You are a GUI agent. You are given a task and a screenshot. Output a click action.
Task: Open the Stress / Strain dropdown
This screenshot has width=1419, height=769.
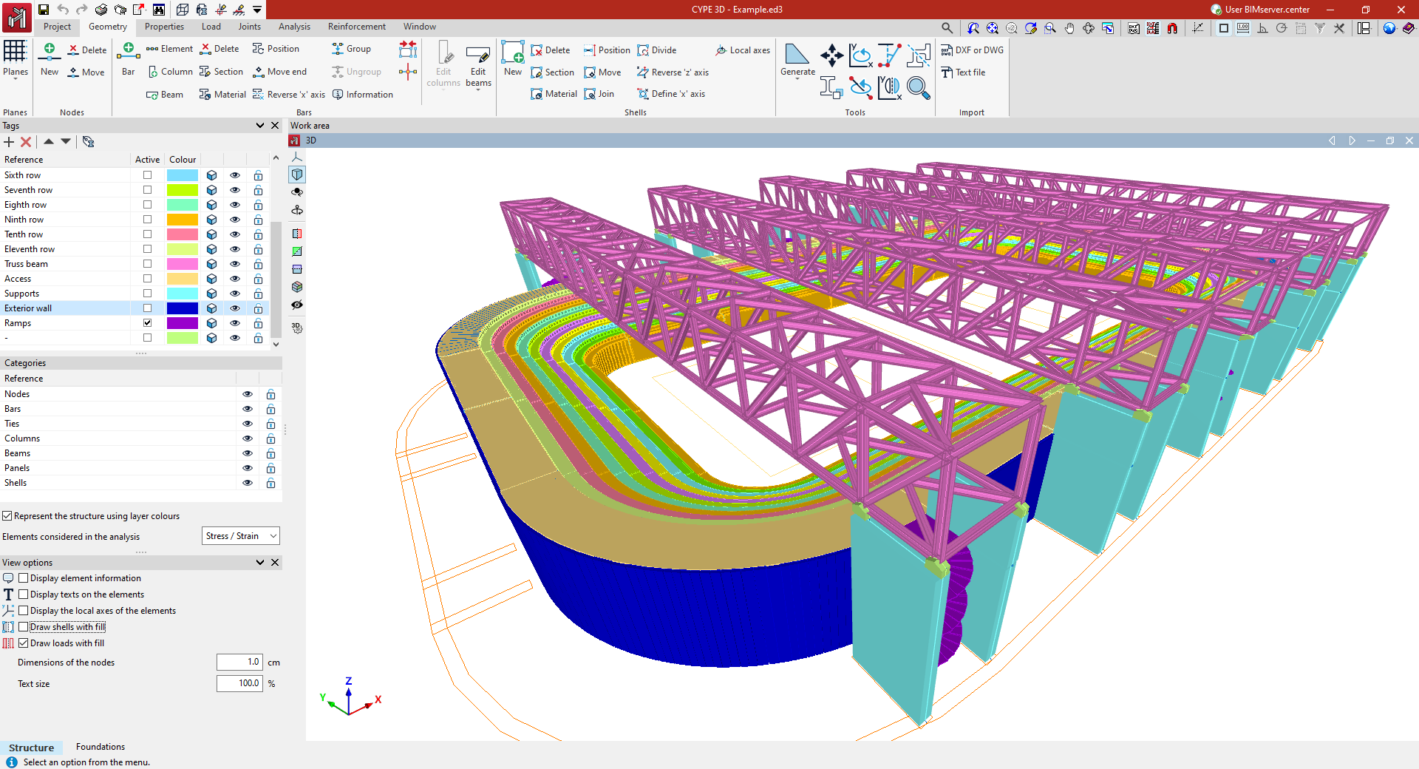coord(241,536)
